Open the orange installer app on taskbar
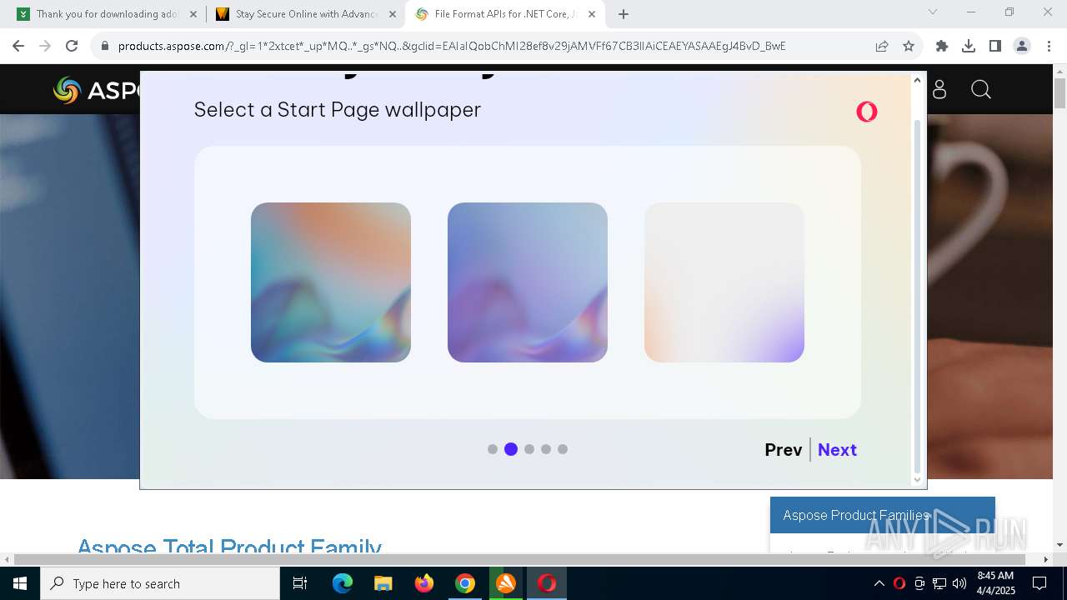Image resolution: width=1067 pixels, height=600 pixels. tap(506, 583)
